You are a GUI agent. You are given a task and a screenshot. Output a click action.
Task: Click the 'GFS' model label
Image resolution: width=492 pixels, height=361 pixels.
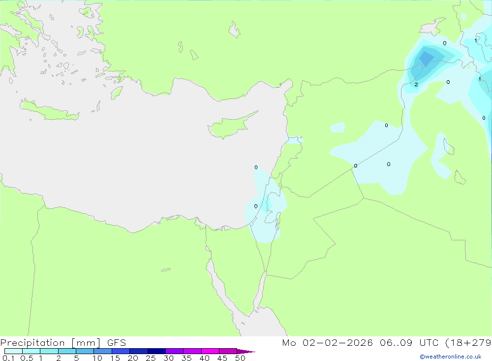117,343
